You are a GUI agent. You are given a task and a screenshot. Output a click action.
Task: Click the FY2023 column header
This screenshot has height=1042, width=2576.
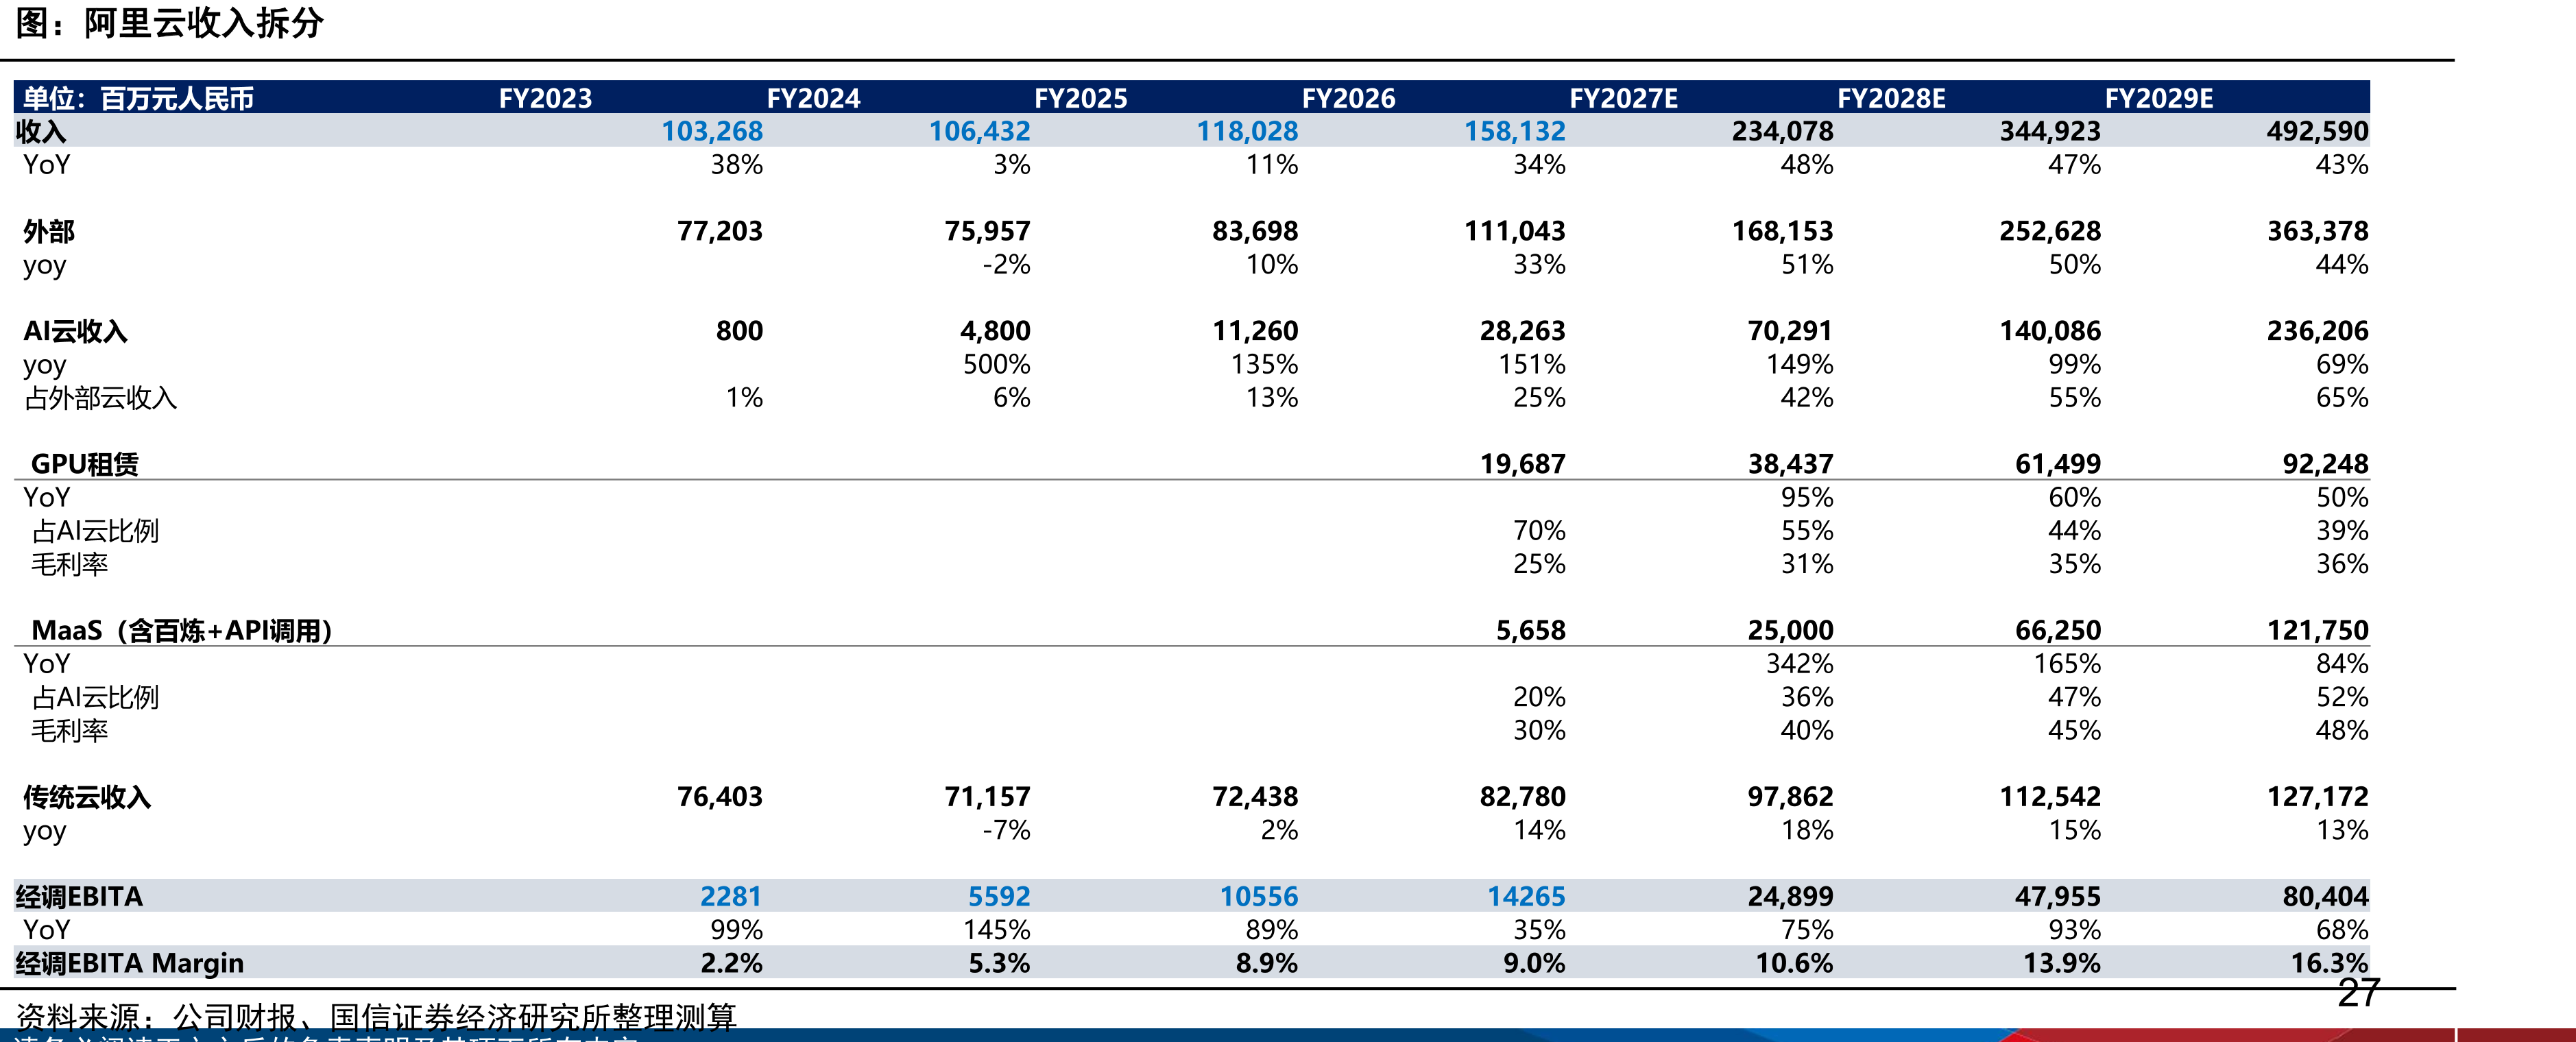(545, 98)
